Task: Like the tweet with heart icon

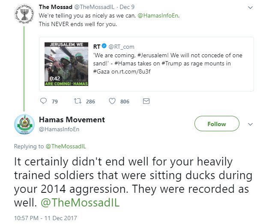Action: coord(112,101)
